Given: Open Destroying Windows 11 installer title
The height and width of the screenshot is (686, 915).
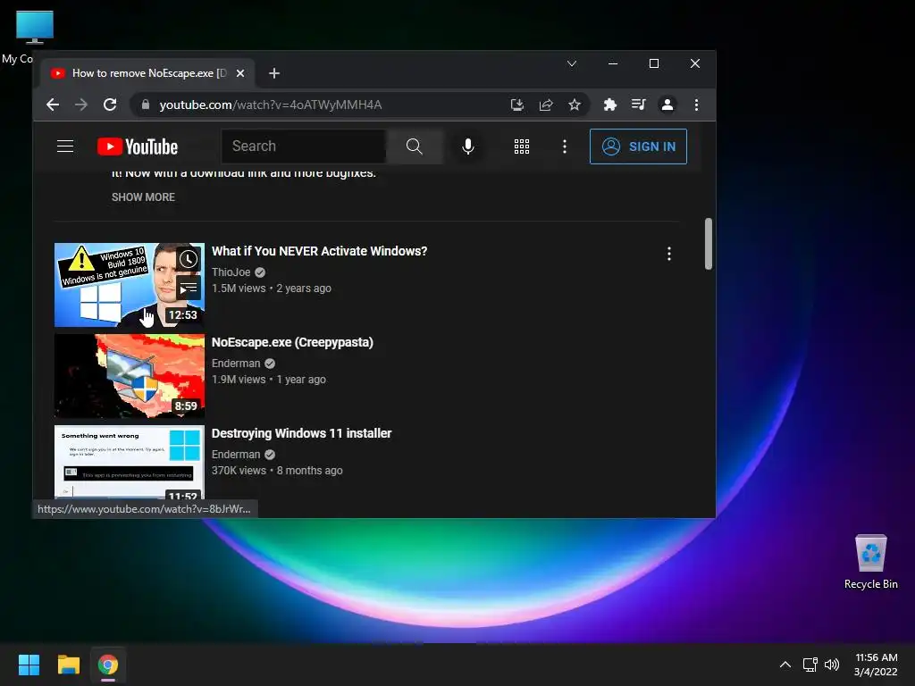Looking at the screenshot, I should pos(301,433).
